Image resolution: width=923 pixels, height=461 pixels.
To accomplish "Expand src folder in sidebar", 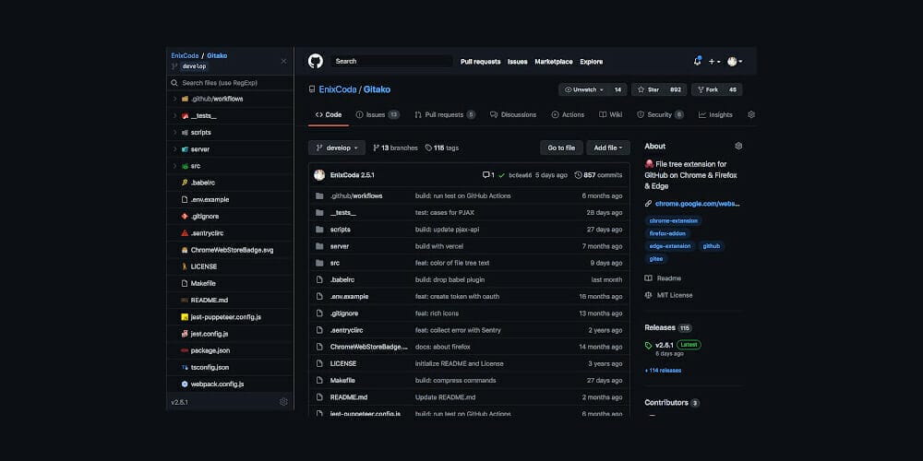I will pyautogui.click(x=174, y=166).
